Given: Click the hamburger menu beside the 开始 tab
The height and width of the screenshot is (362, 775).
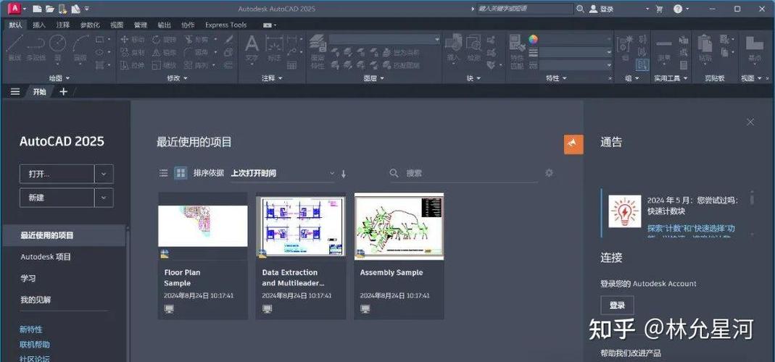Looking at the screenshot, I should coord(15,91).
